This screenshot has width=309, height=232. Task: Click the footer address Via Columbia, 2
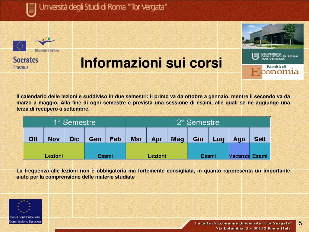click(253, 228)
